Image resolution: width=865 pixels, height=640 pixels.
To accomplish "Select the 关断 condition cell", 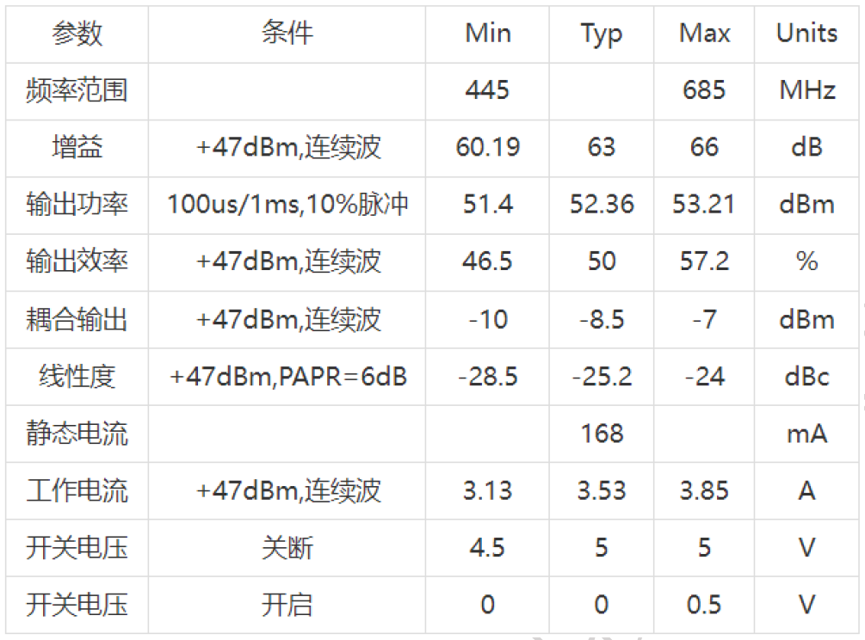I will point(287,549).
